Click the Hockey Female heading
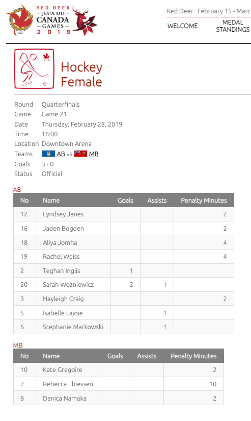This screenshot has width=251, height=421. [81, 75]
